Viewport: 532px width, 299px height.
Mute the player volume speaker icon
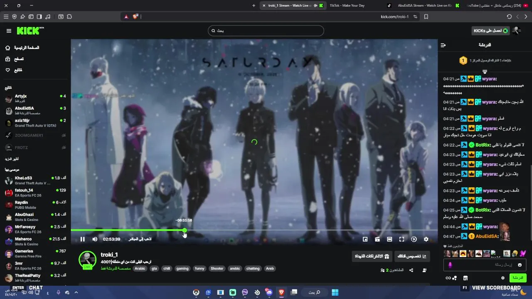(95, 239)
